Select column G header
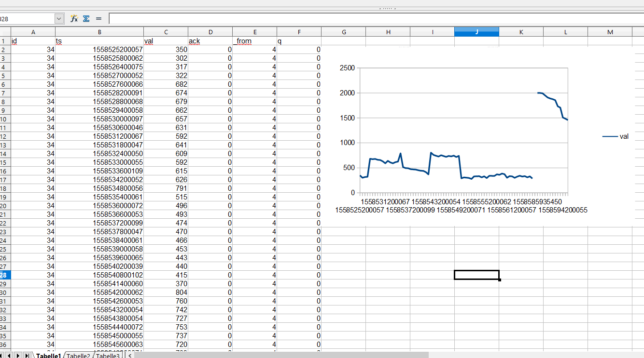644x358 pixels. (343, 32)
